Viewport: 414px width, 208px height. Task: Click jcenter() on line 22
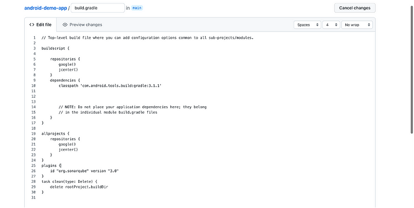pos(68,150)
